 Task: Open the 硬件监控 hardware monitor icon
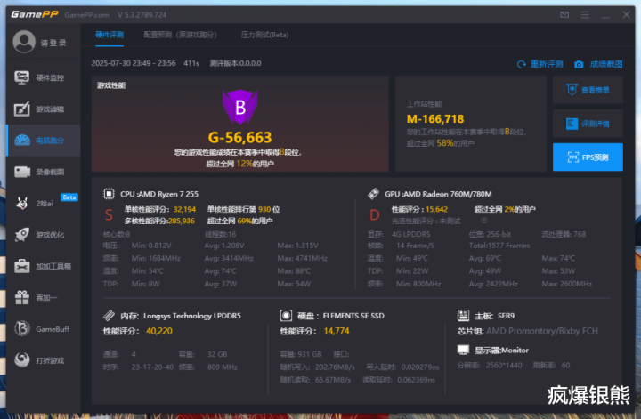(x=21, y=77)
